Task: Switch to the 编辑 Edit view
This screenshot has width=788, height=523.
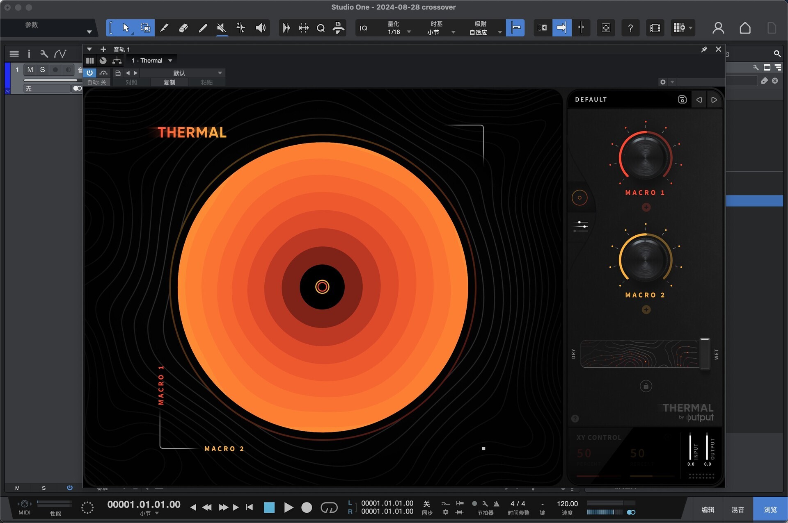Action: click(708, 509)
